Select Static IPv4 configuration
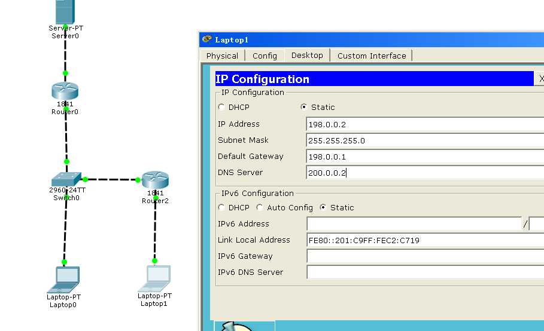 click(304, 107)
